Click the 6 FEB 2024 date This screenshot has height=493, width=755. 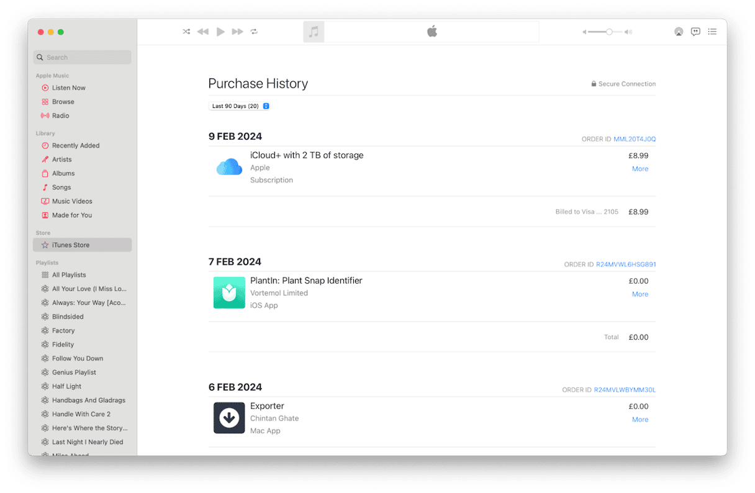pos(235,387)
